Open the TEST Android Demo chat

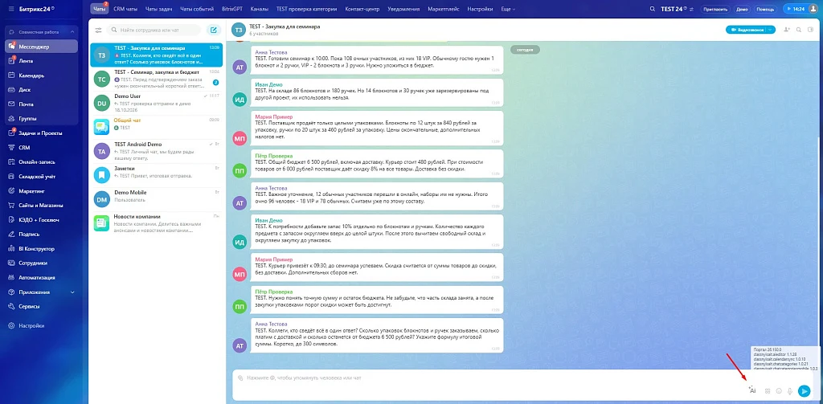157,151
